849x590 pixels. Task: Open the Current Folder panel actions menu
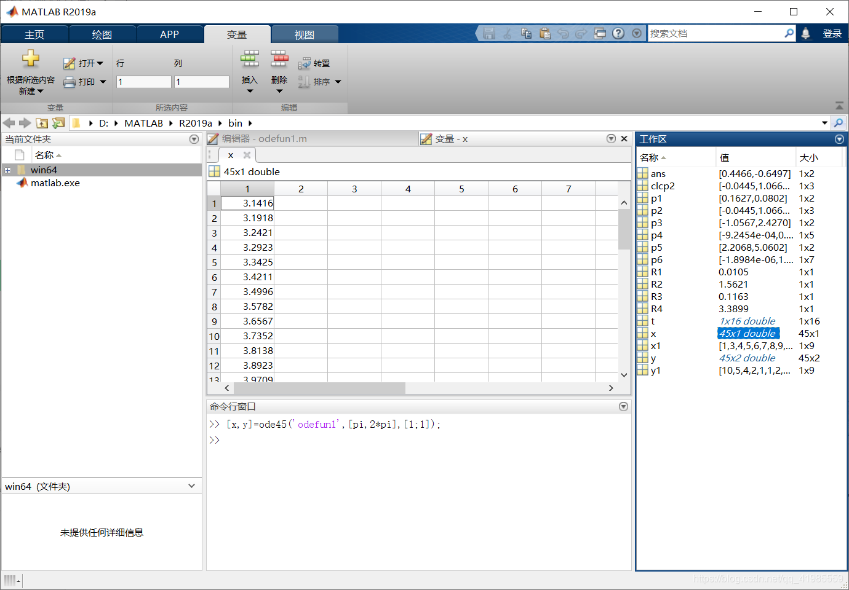(194, 140)
